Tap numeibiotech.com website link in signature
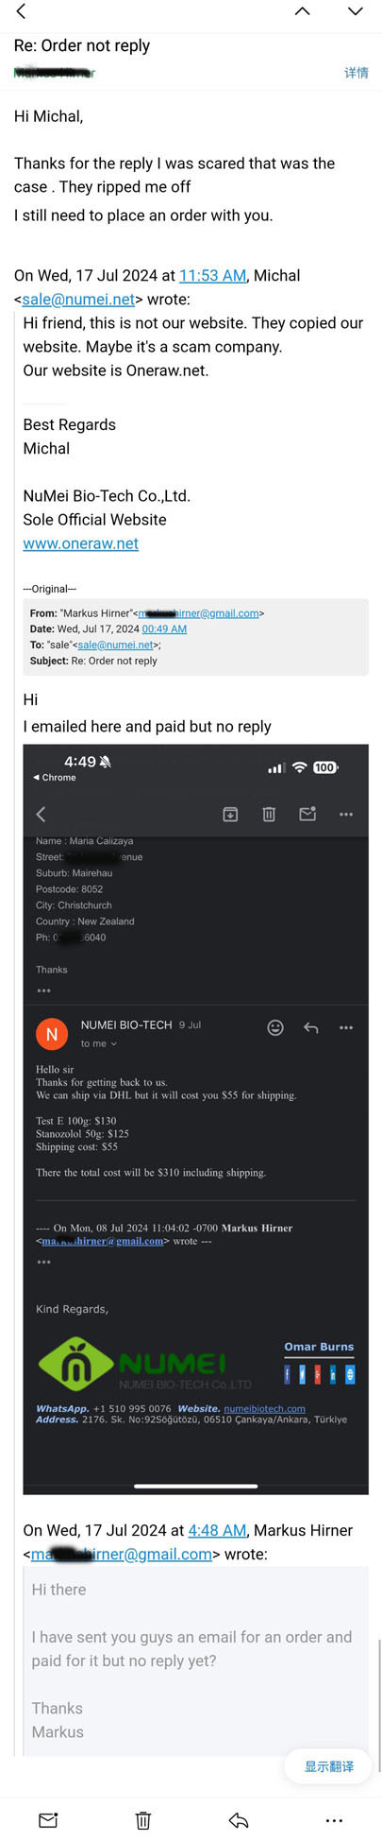 (x=264, y=1408)
